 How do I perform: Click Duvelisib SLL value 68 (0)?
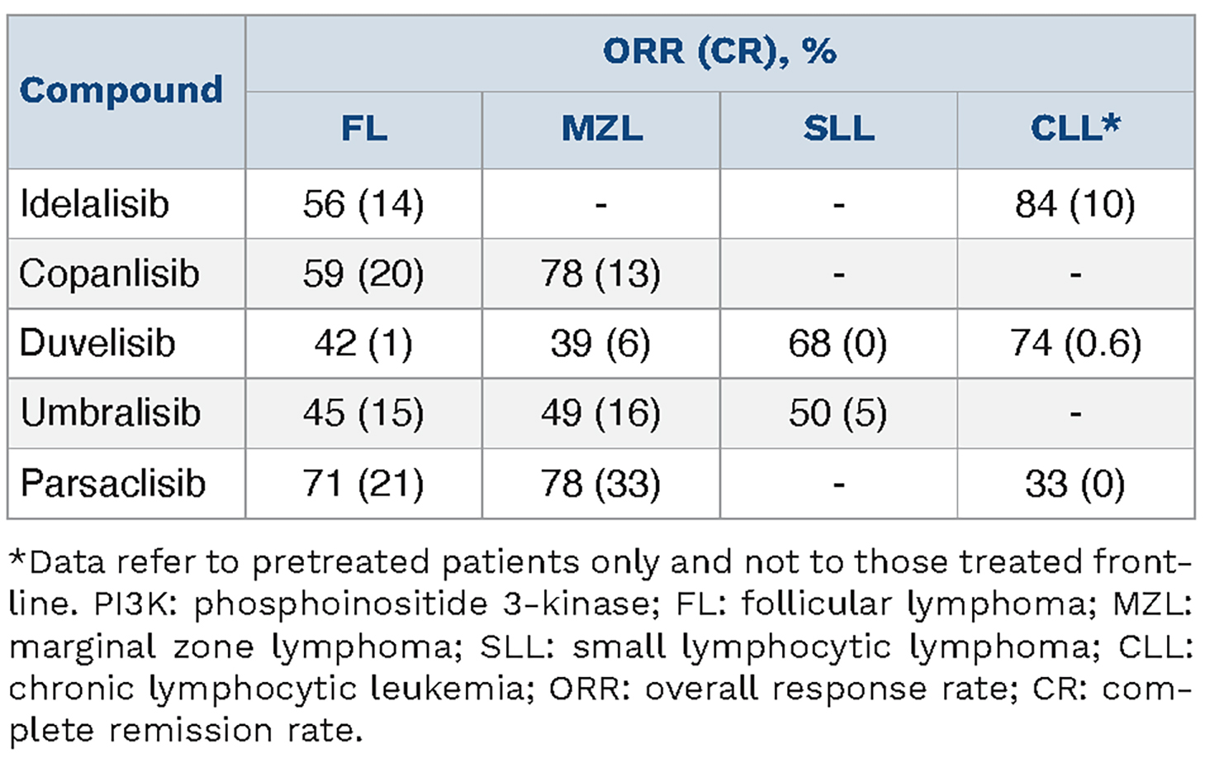point(837,343)
